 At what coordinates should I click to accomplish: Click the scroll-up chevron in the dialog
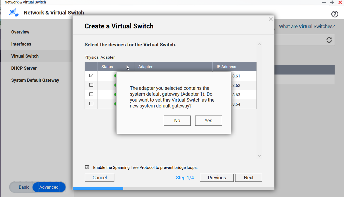pyautogui.click(x=259, y=44)
